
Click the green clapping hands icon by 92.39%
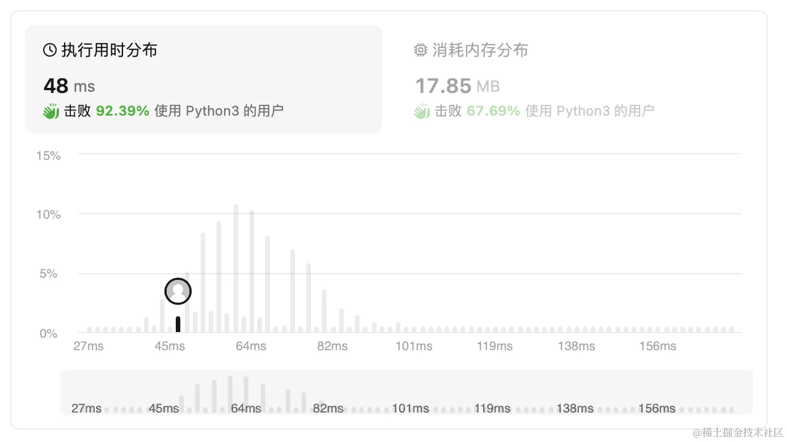(x=51, y=111)
